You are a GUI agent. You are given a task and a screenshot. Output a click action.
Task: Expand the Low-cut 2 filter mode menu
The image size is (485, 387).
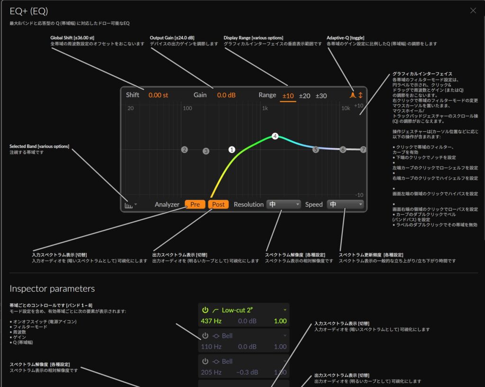(285, 310)
